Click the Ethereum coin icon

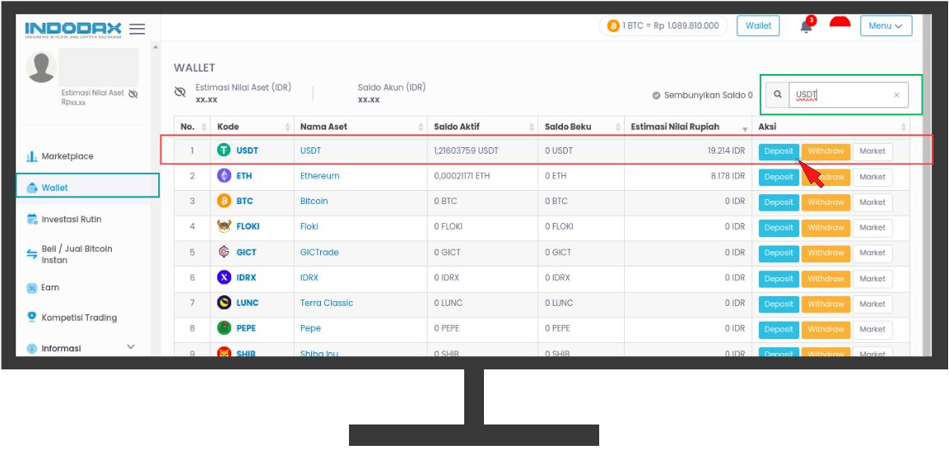pyautogui.click(x=224, y=175)
